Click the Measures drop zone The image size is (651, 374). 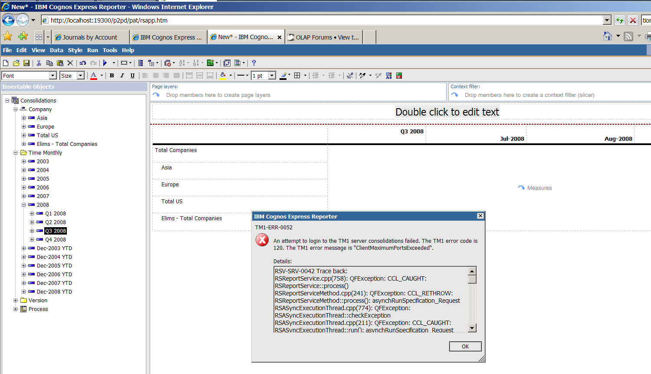pos(535,188)
